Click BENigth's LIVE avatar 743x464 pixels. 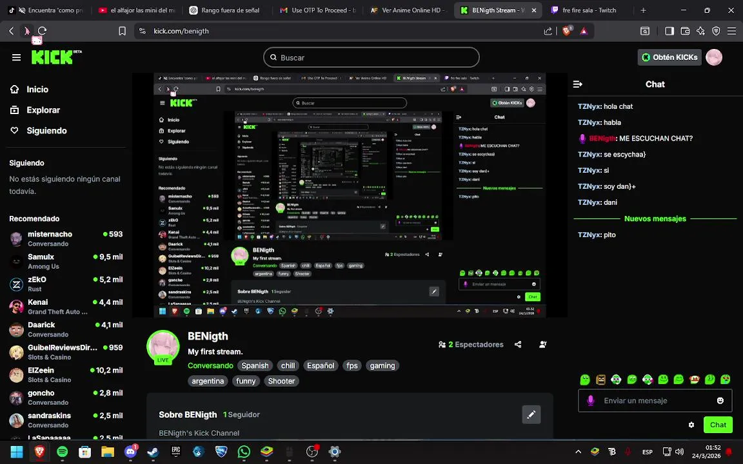pos(163,348)
